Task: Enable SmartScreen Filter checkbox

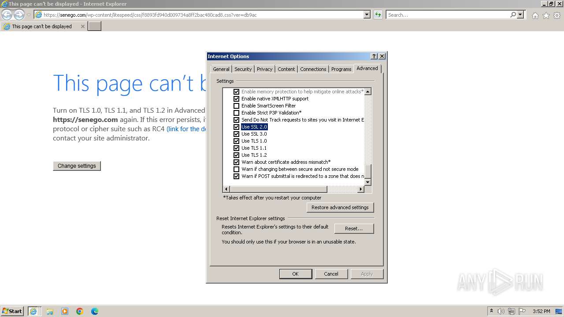Action: pos(236,106)
